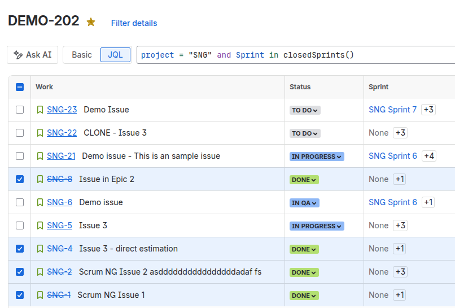Click story bookmark icon next to SNG-23
Viewport: 455px width, 308px height.
(x=40, y=110)
